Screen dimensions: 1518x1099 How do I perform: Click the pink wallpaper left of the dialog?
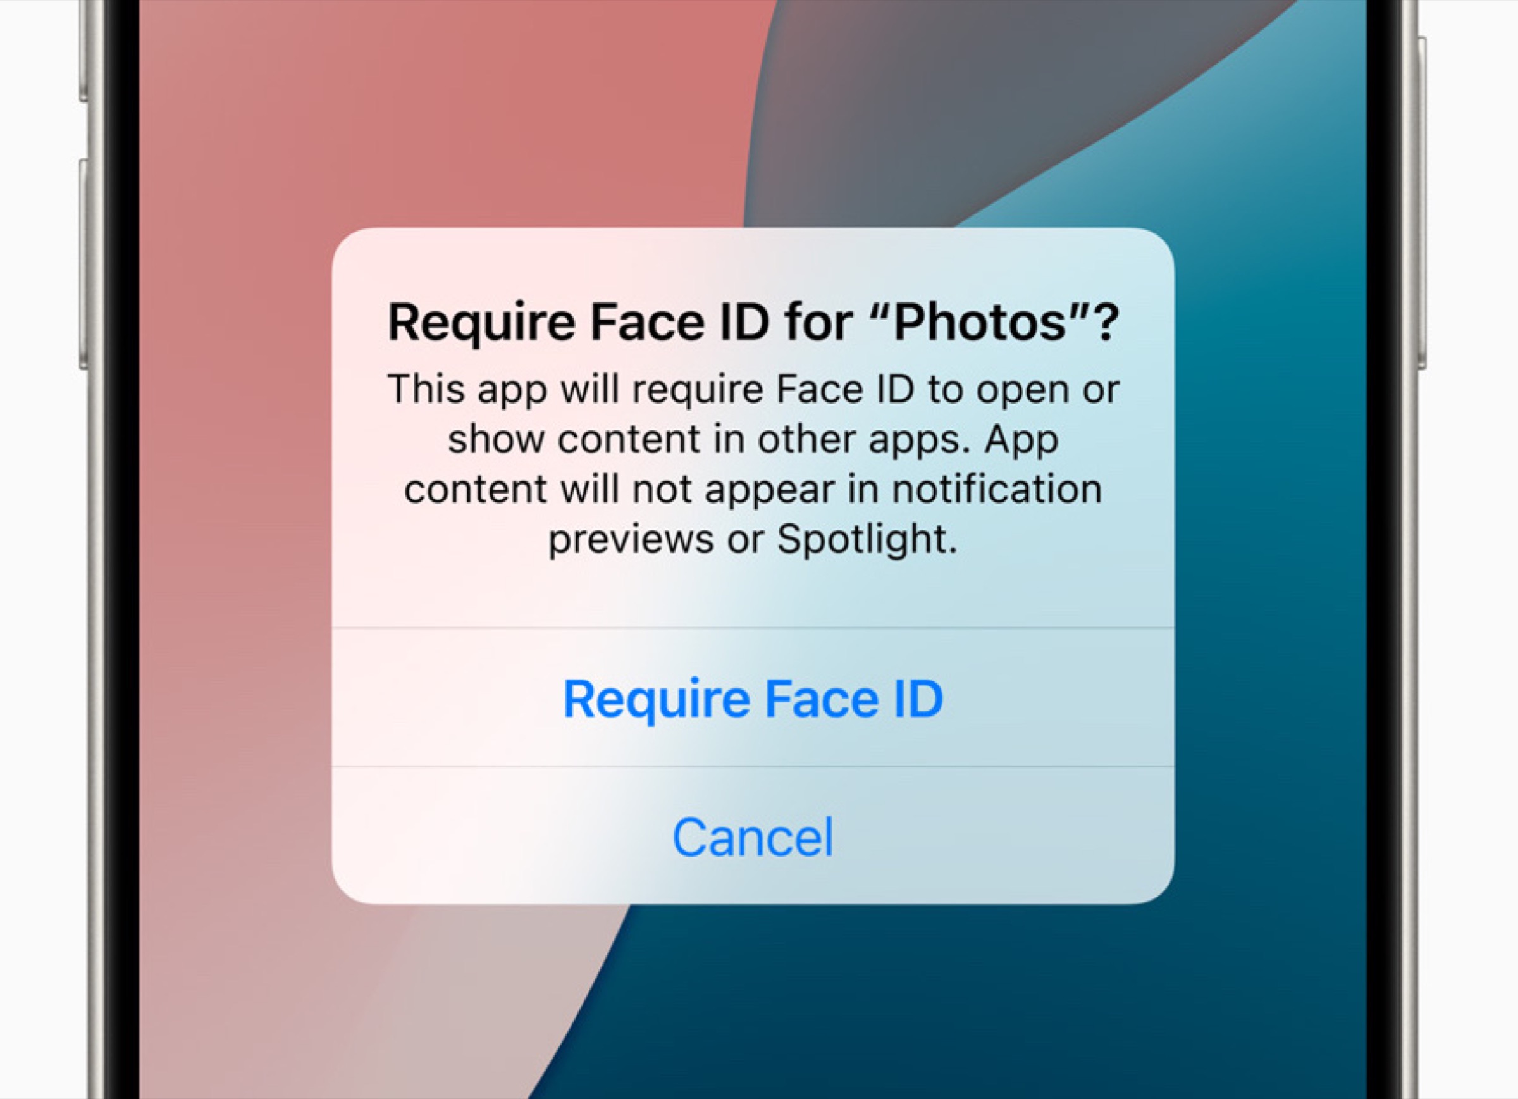pos(234,469)
